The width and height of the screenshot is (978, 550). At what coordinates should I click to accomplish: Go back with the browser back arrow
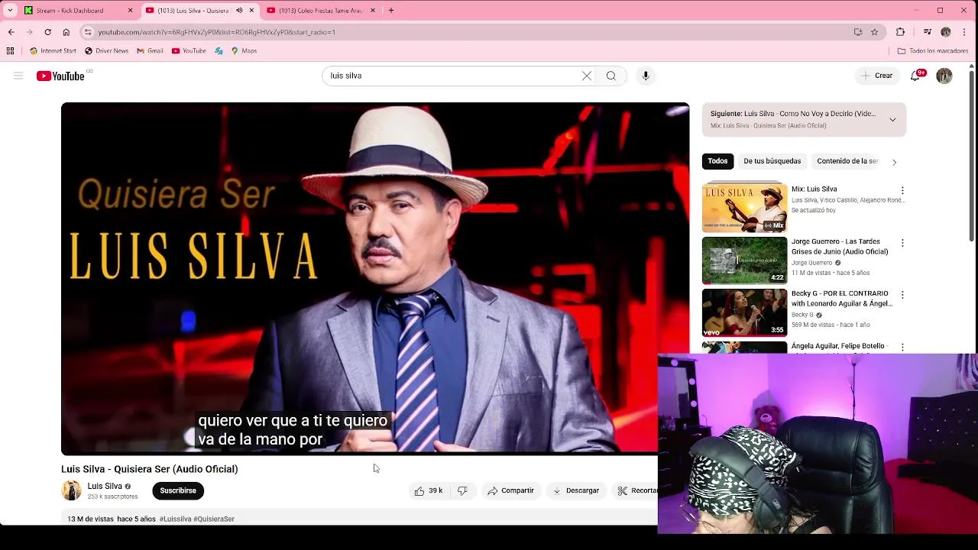11,32
